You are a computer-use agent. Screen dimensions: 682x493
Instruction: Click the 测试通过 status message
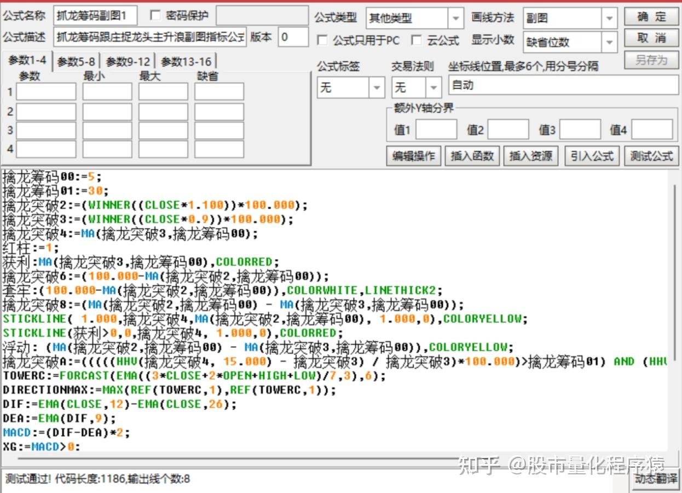pyautogui.click(x=97, y=479)
